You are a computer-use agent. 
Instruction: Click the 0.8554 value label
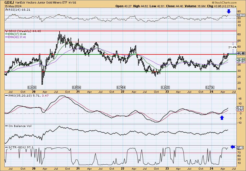(x=77, y=87)
